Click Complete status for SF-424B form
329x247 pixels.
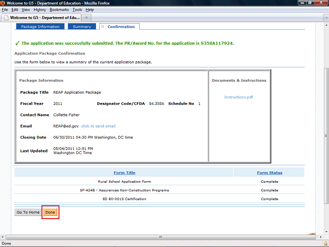(x=269, y=190)
